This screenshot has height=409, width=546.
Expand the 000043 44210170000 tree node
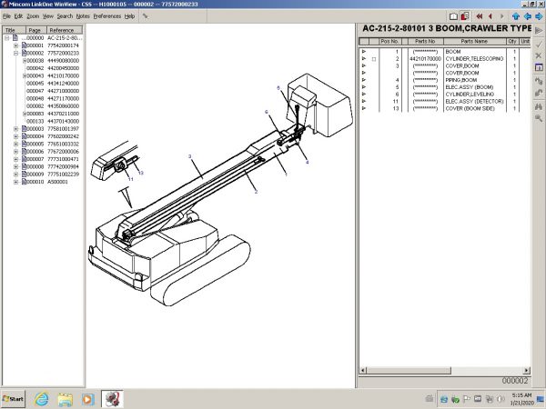tap(25, 75)
